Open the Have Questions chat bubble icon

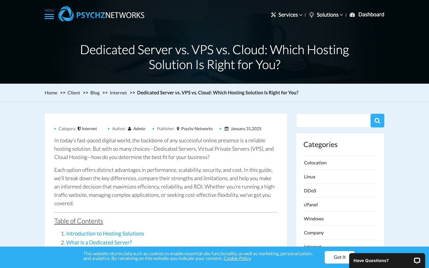click(x=417, y=261)
